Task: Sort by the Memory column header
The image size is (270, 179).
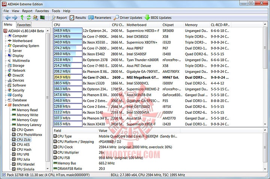Action: click(x=196, y=25)
